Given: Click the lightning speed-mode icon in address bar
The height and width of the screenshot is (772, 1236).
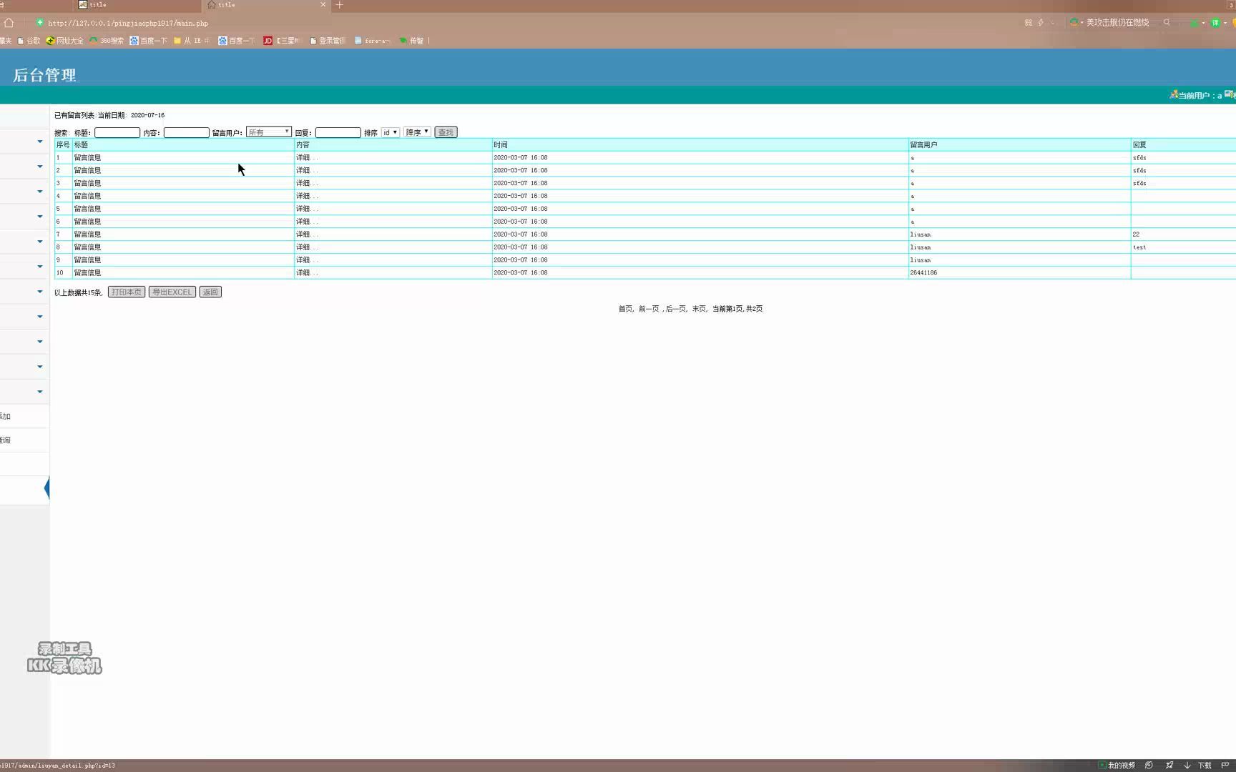Looking at the screenshot, I should 1041,23.
